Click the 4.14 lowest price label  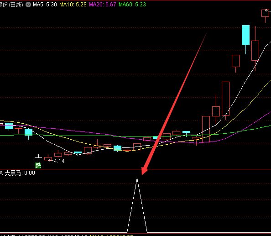click(59, 161)
